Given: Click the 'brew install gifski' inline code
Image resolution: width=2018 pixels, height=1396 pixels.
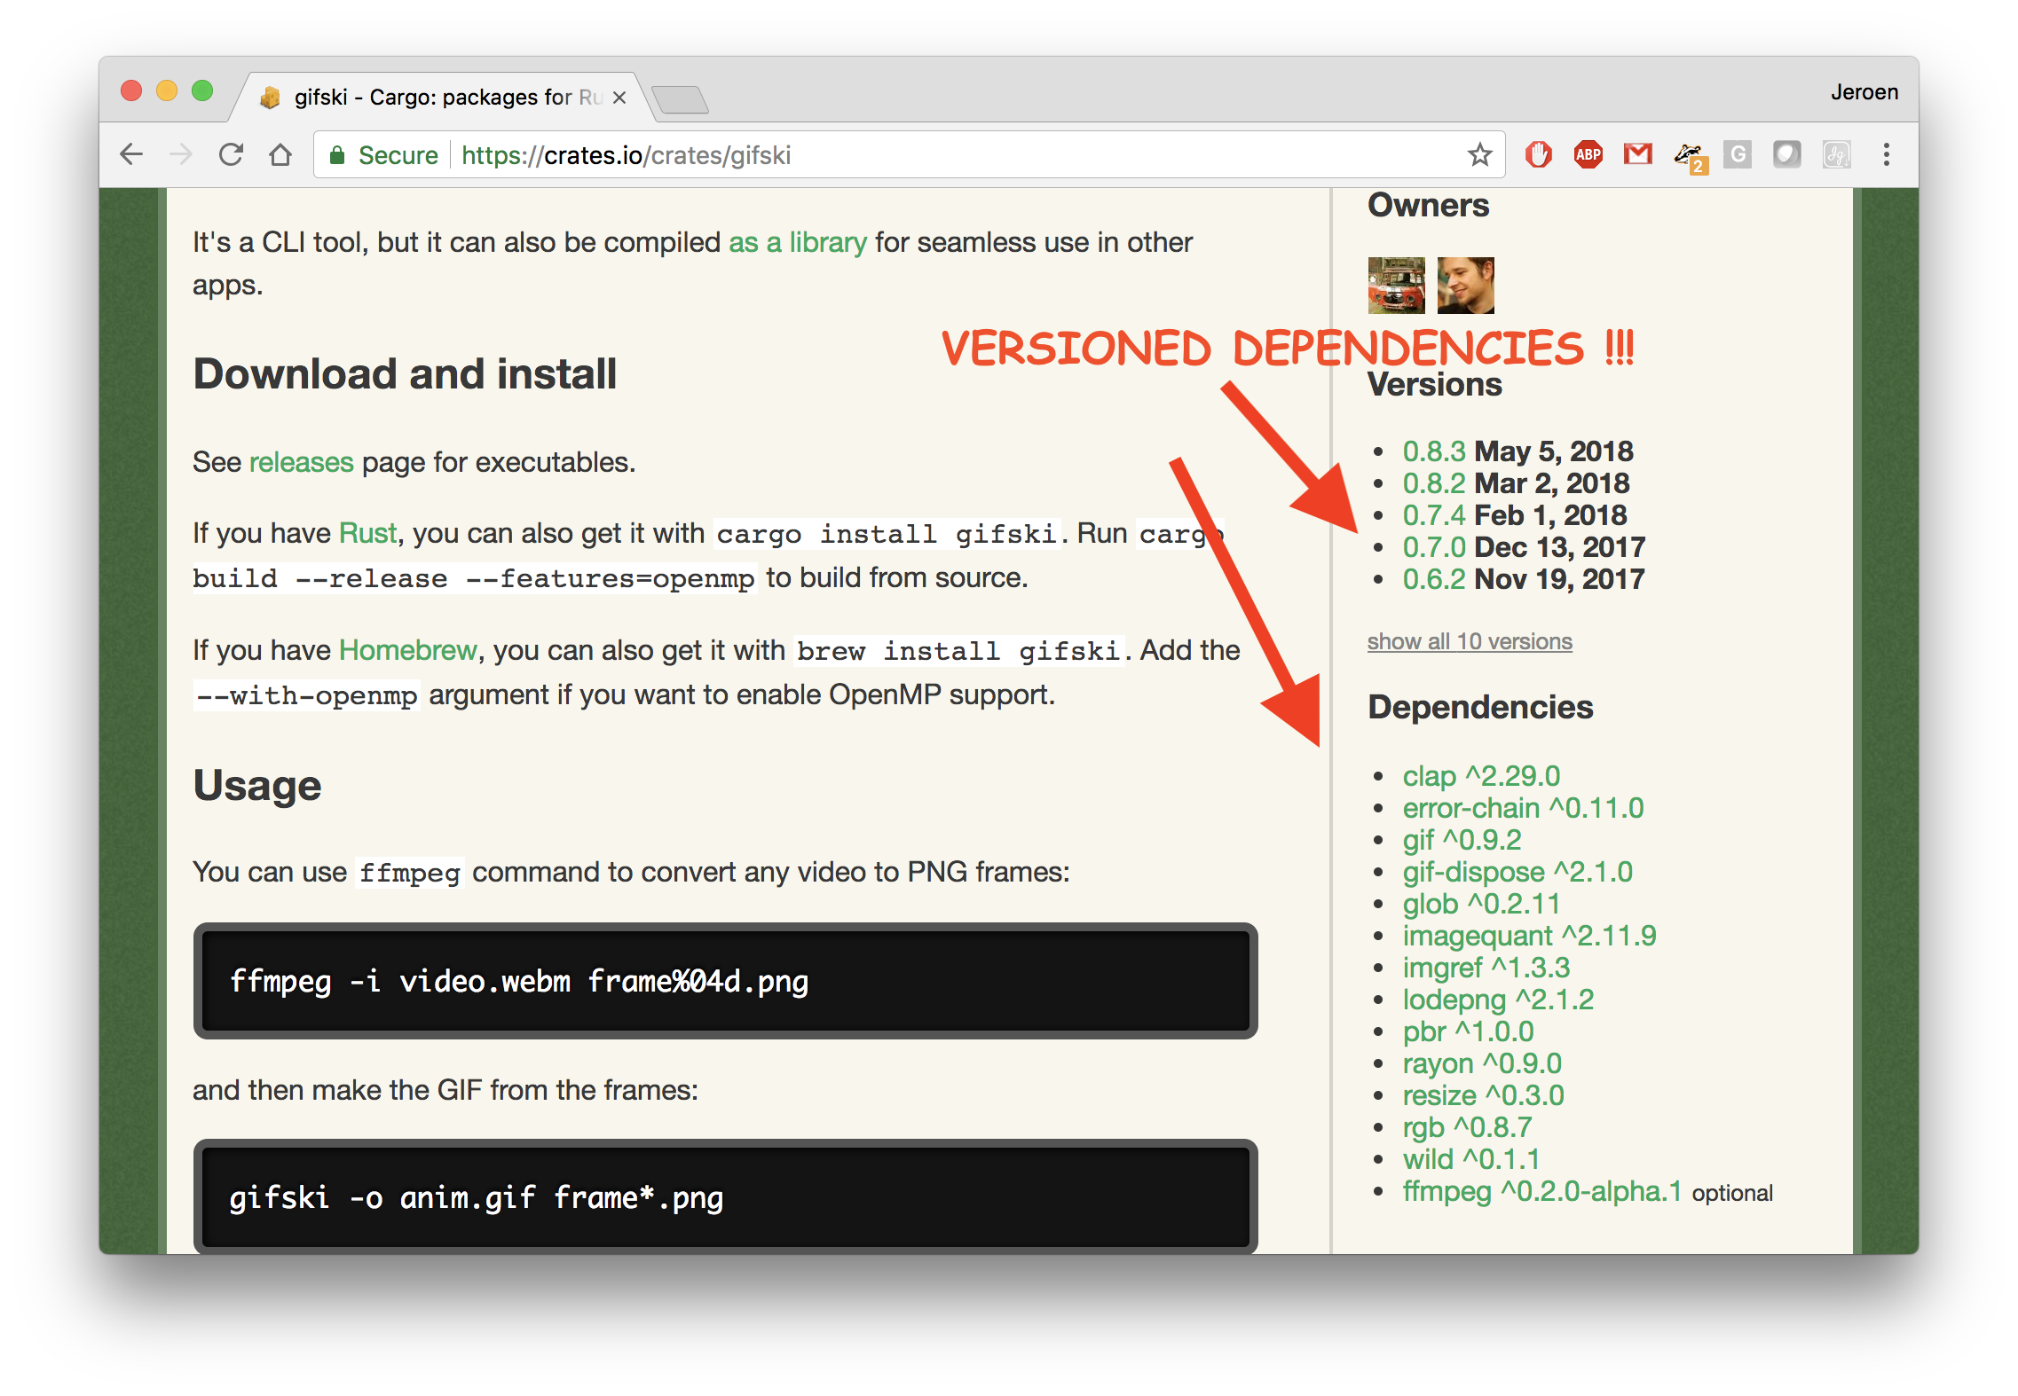Looking at the screenshot, I should [x=958, y=651].
